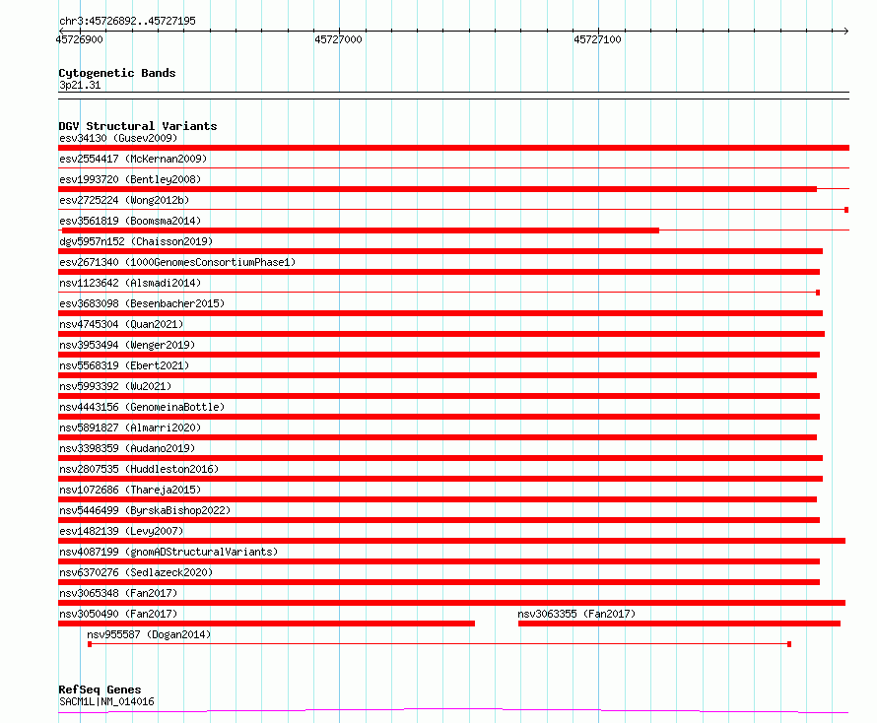Click the Cytogenetic Bands track heading
877x723 pixels.
pyautogui.click(x=117, y=73)
